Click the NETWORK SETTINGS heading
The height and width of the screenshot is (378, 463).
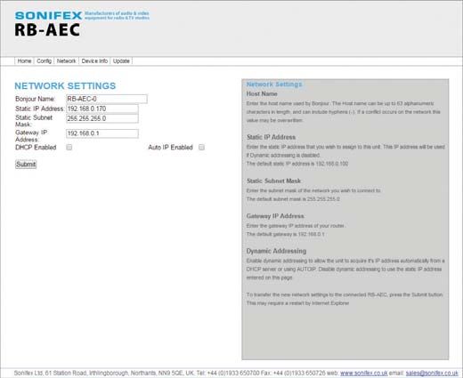tap(65, 86)
